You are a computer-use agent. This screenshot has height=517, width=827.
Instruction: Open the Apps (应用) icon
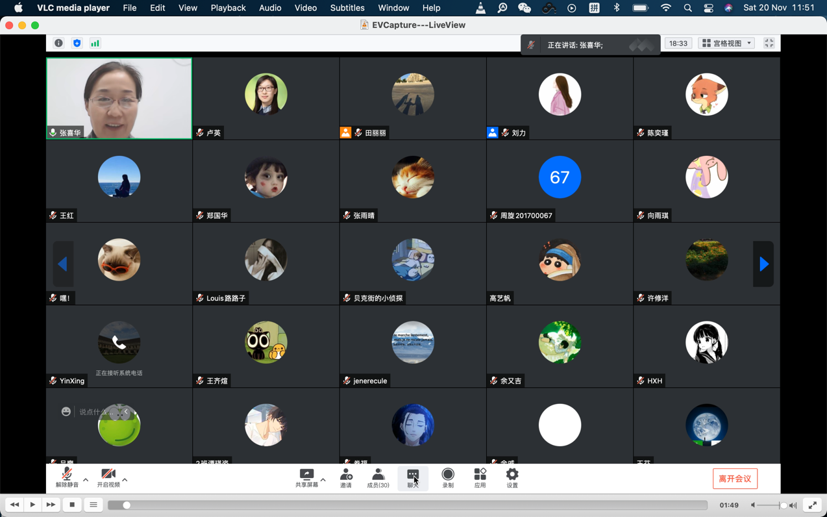[480, 477]
